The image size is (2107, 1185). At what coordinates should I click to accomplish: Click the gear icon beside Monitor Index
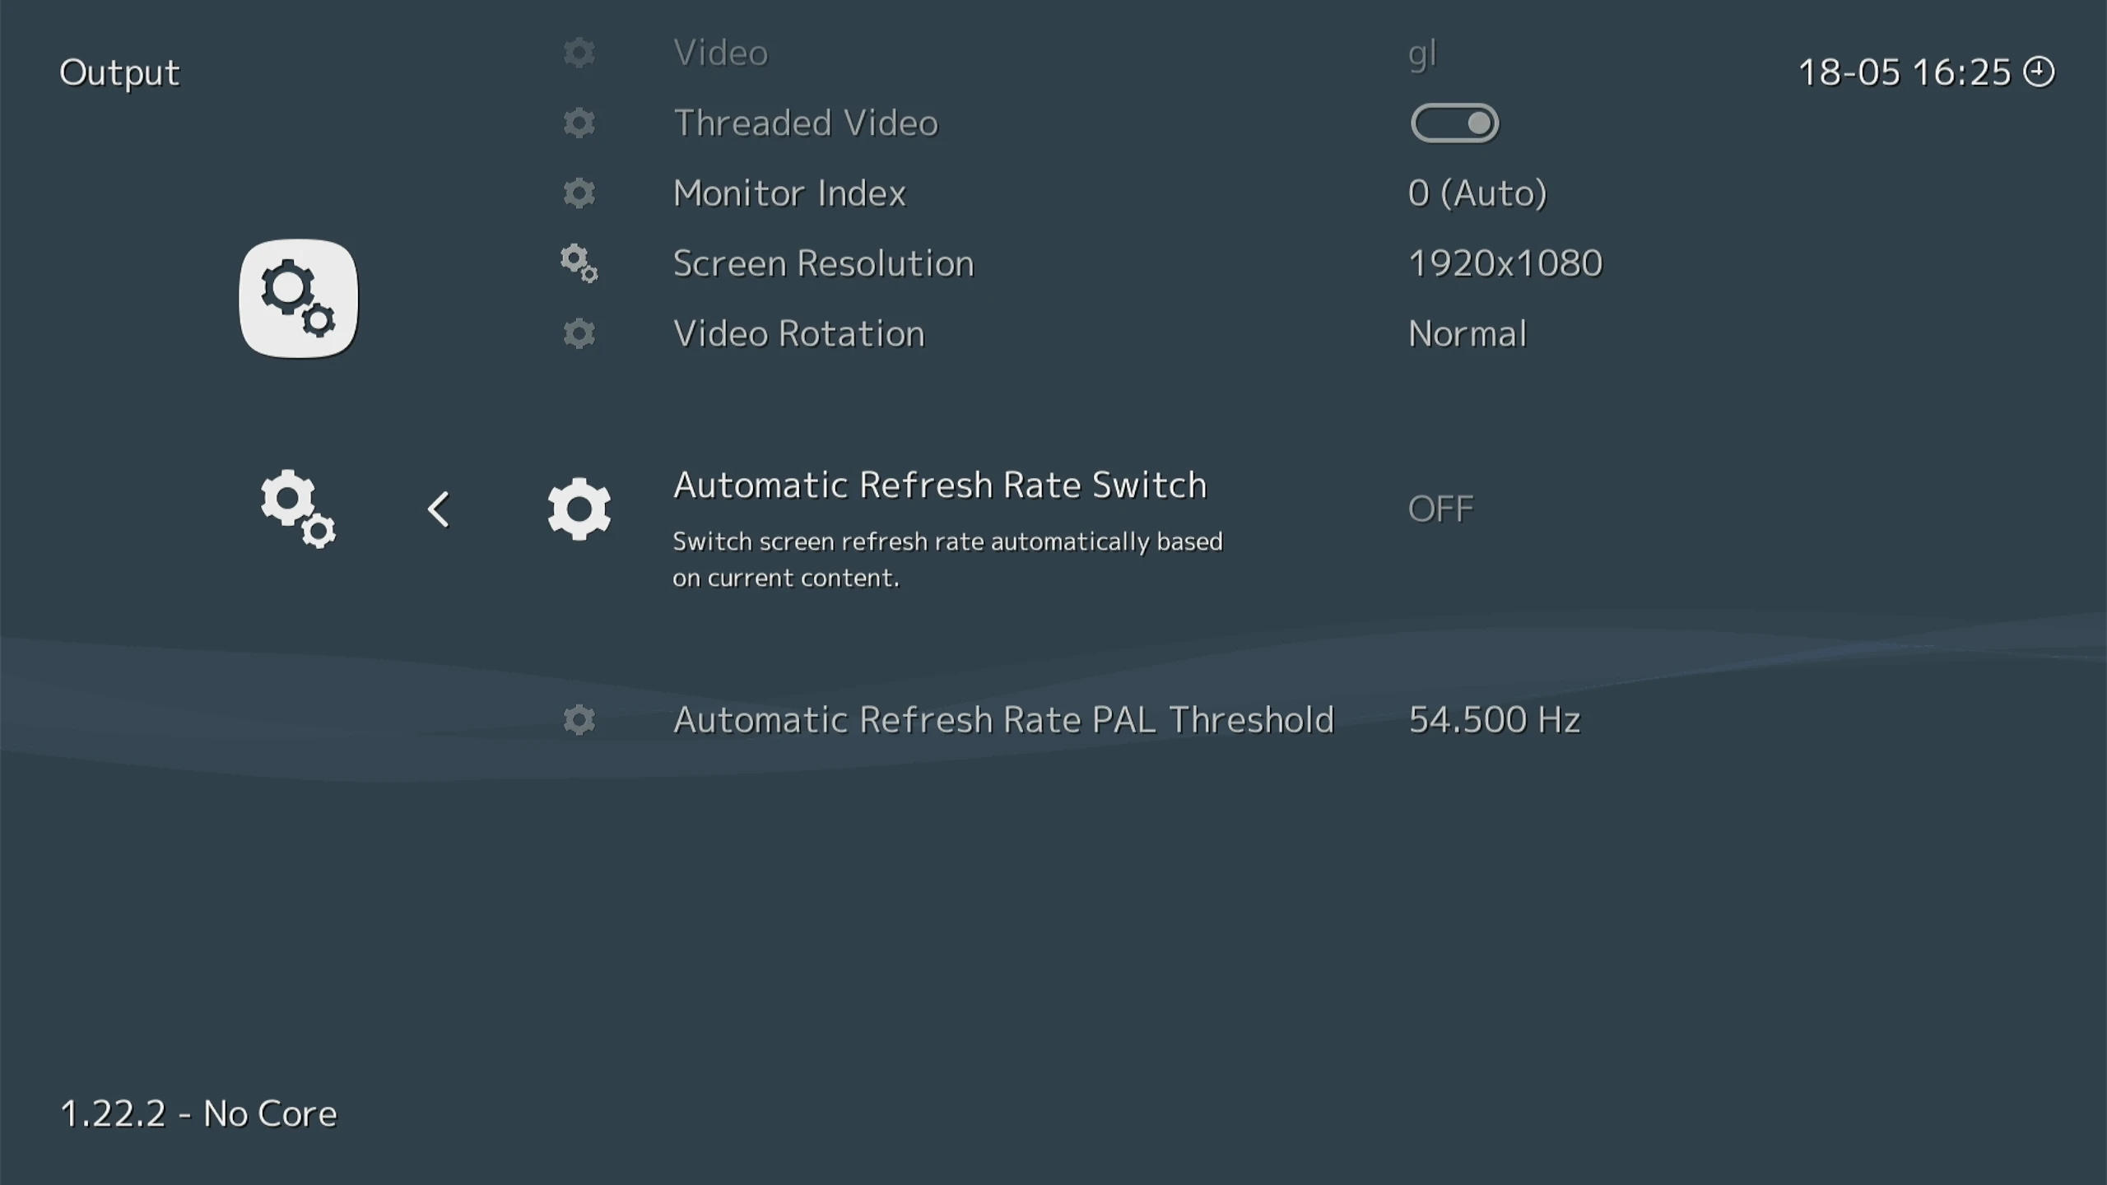pyautogui.click(x=579, y=193)
